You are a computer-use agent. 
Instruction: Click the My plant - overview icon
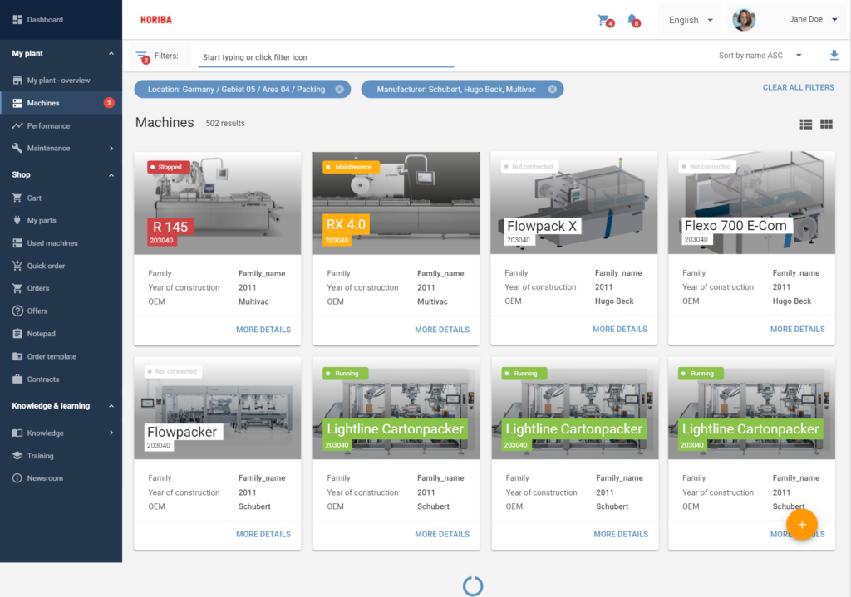[x=17, y=81]
